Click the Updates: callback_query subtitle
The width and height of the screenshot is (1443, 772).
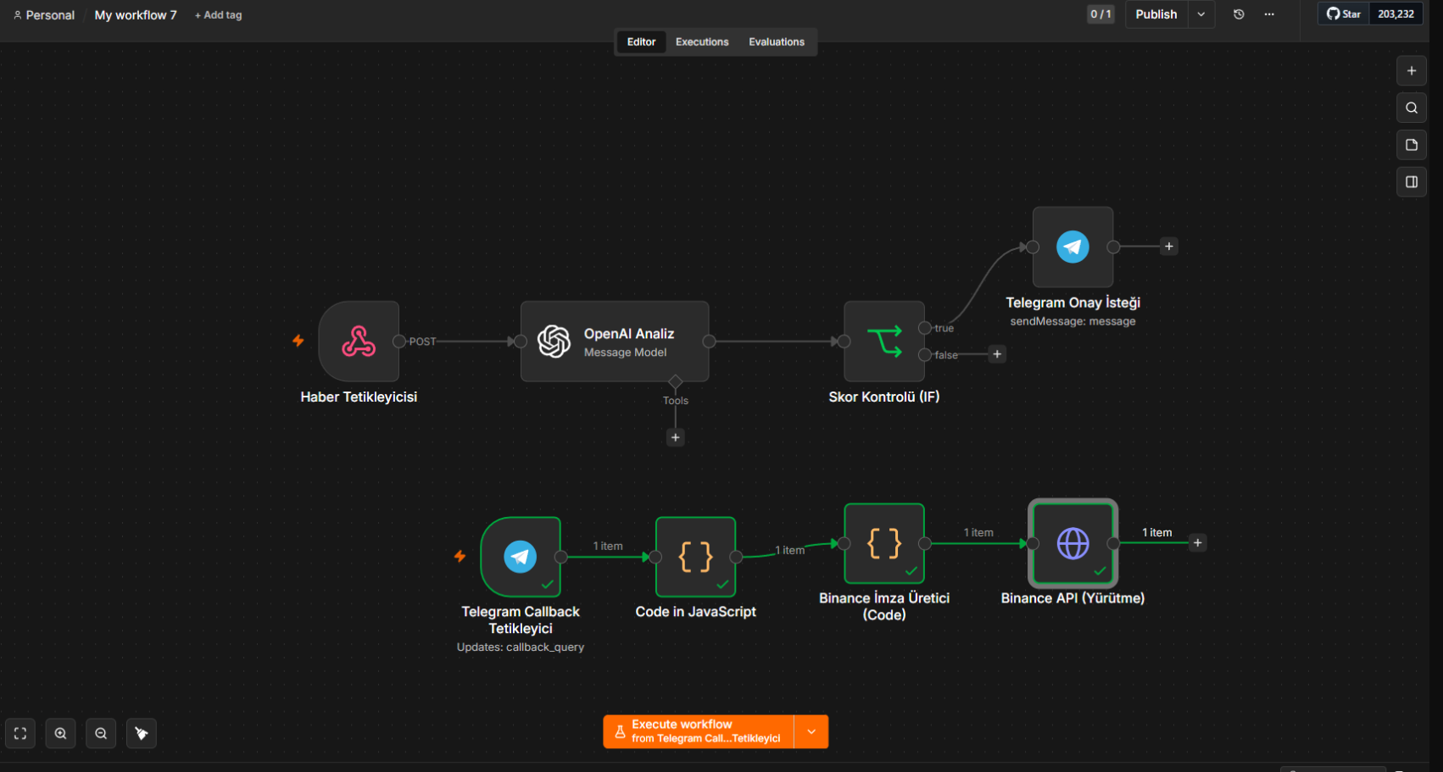[x=521, y=647]
